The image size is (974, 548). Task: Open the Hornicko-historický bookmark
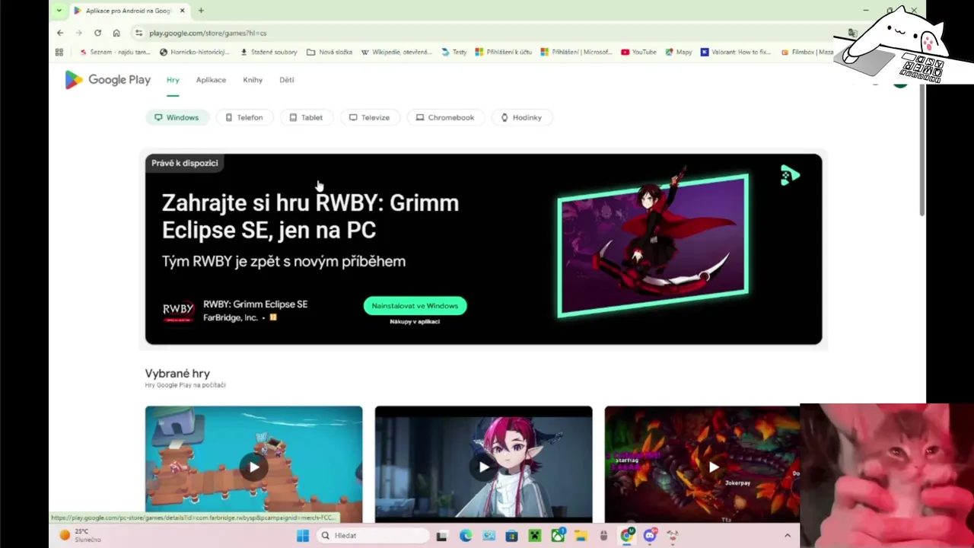tap(195, 52)
